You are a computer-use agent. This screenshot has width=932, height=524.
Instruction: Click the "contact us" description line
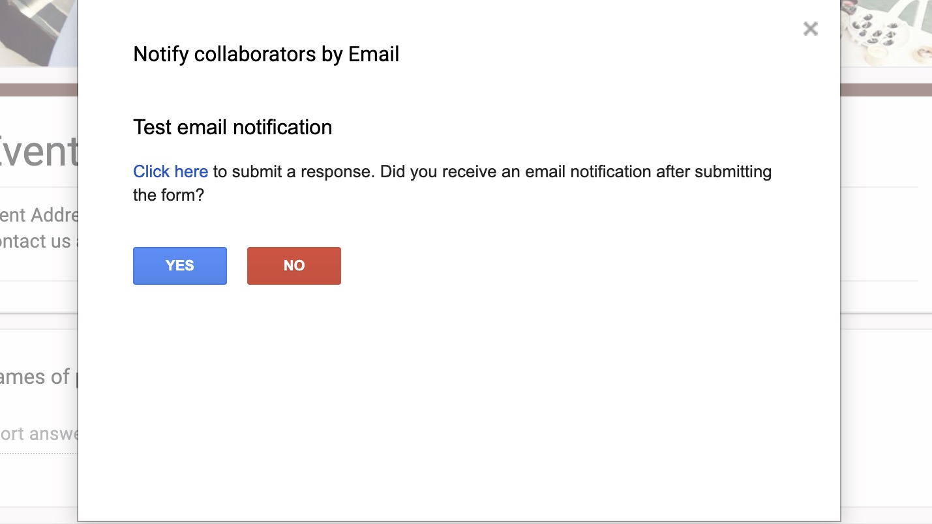pos(37,241)
